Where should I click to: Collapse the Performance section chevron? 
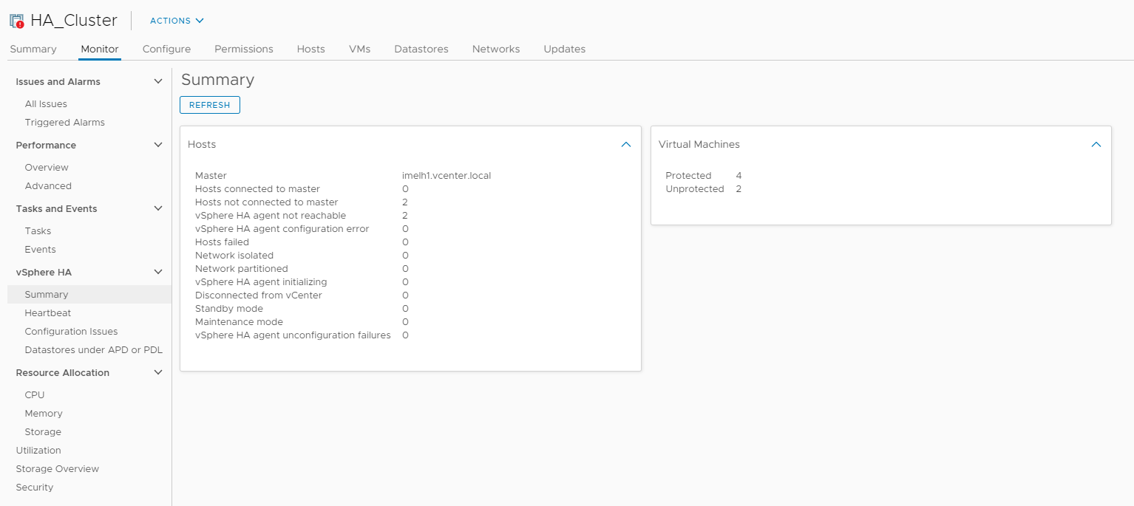157,145
